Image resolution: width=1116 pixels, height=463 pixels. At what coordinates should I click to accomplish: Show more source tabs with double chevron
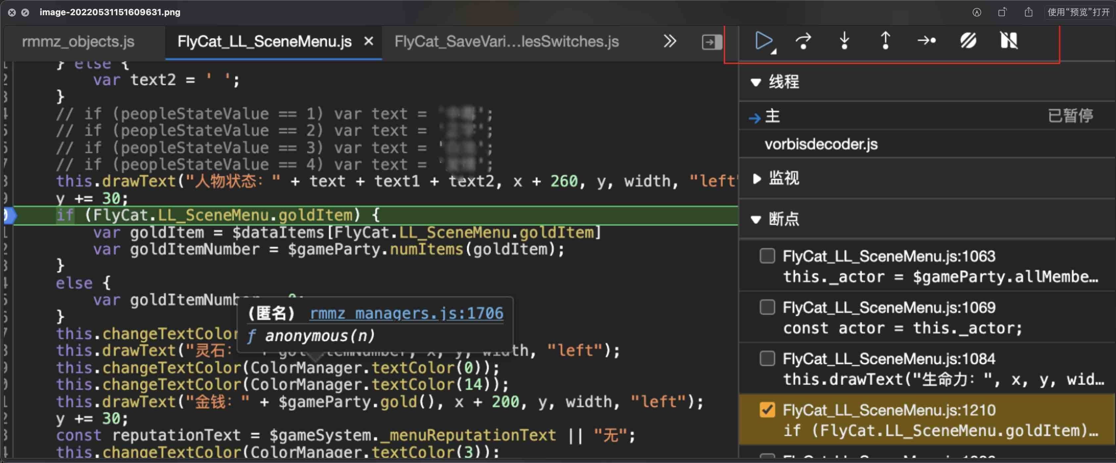[670, 42]
